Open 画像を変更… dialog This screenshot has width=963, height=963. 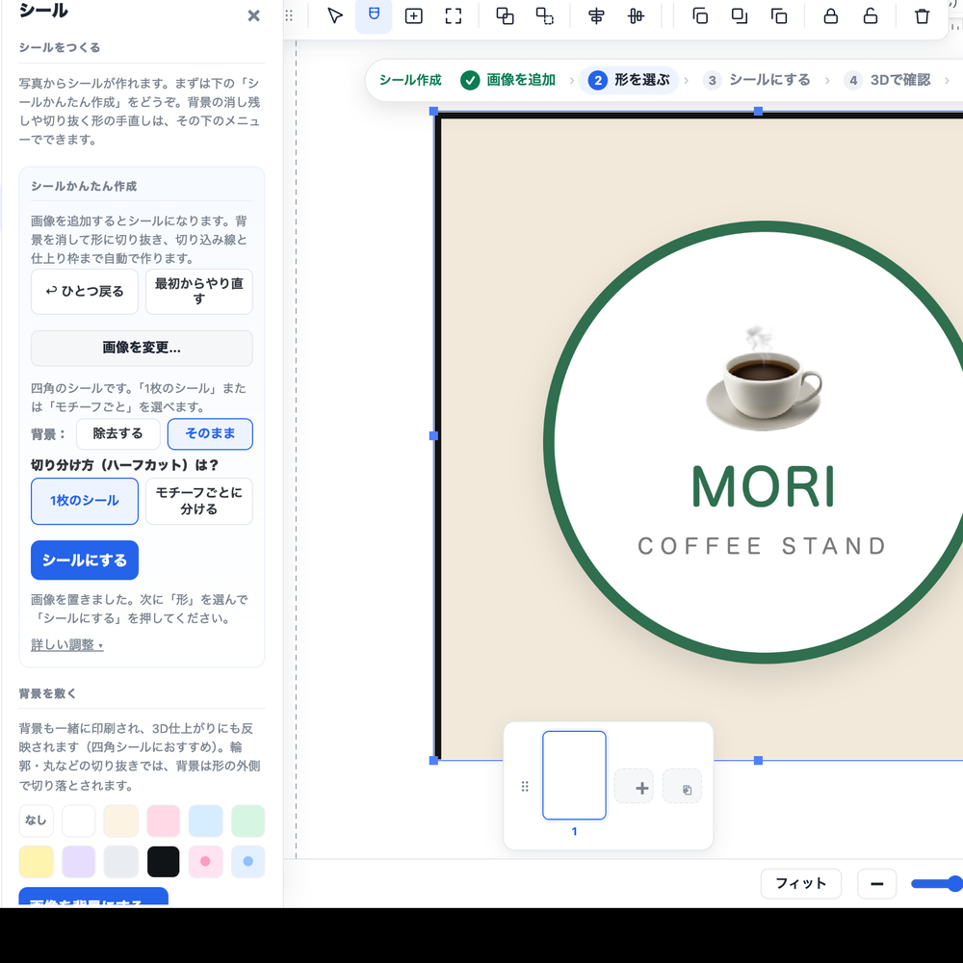142,349
